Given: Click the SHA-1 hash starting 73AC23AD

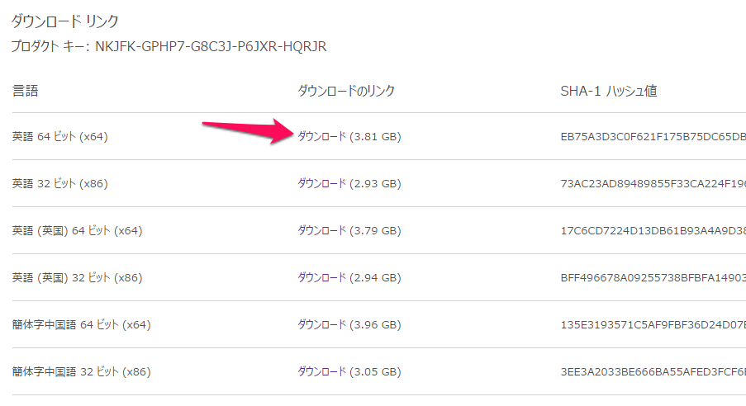Looking at the screenshot, I should pyautogui.click(x=653, y=183).
